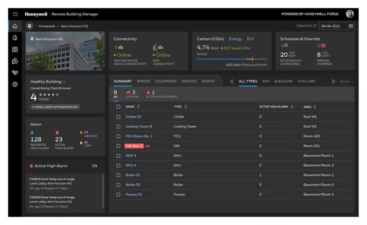The height and width of the screenshot is (225, 367).
Task: Click the Date from info icon
Action: 315,26
